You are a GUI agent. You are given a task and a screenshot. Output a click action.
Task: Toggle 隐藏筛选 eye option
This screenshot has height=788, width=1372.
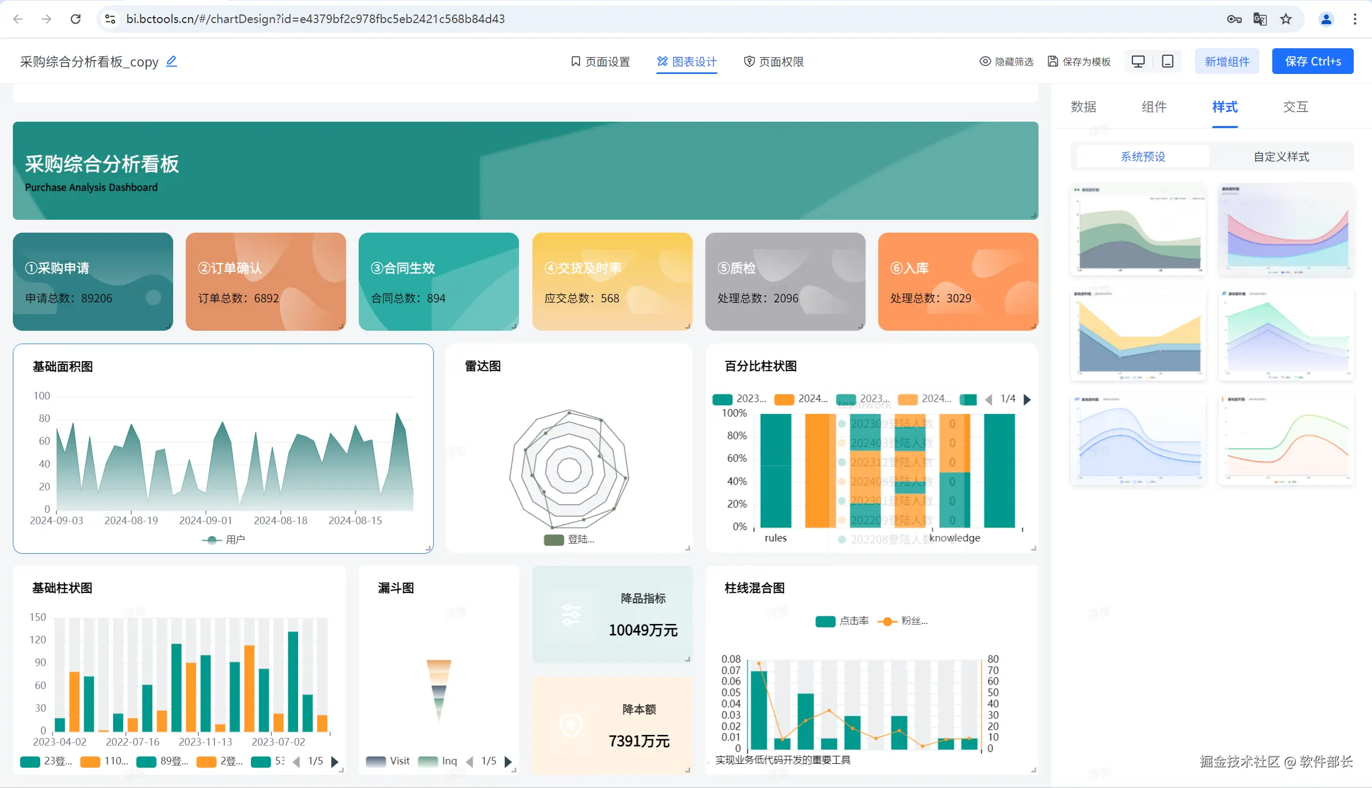[1006, 62]
